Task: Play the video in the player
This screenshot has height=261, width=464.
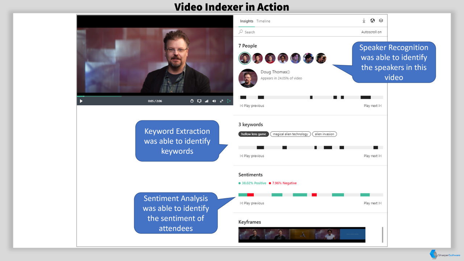Action: click(81, 101)
